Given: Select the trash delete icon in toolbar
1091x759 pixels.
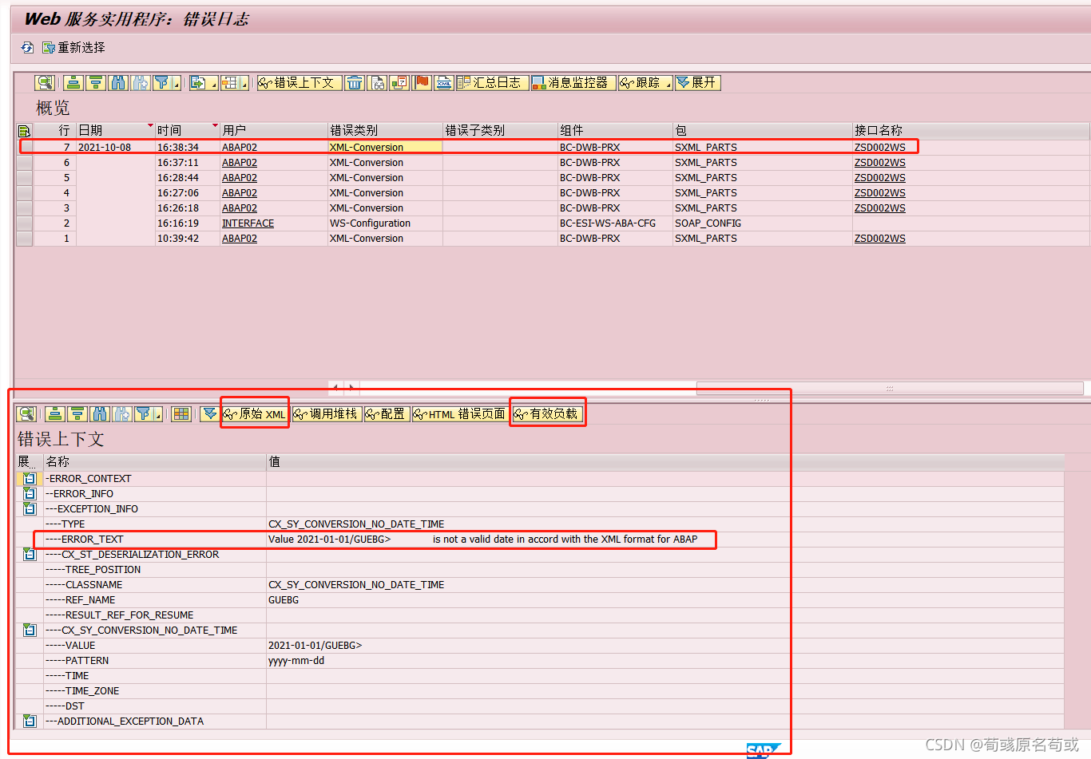Looking at the screenshot, I should 356,82.
